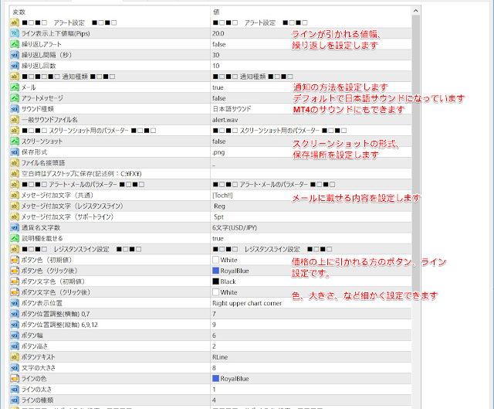Click the icon beside ボタン表示位置
Screen dimensions: 494x409
click(15, 303)
